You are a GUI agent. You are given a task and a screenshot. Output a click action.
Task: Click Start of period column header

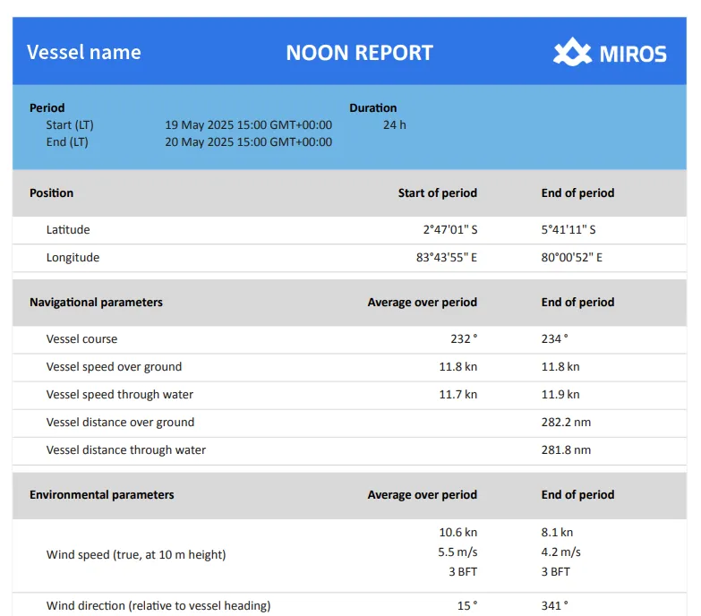tap(437, 192)
